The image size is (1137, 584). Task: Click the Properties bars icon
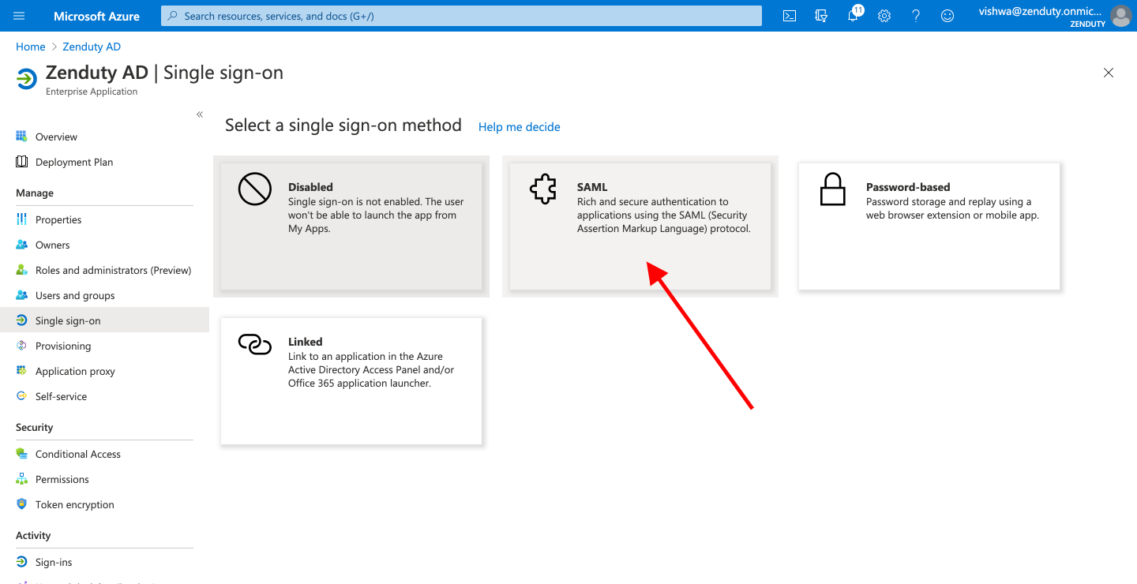coord(21,219)
